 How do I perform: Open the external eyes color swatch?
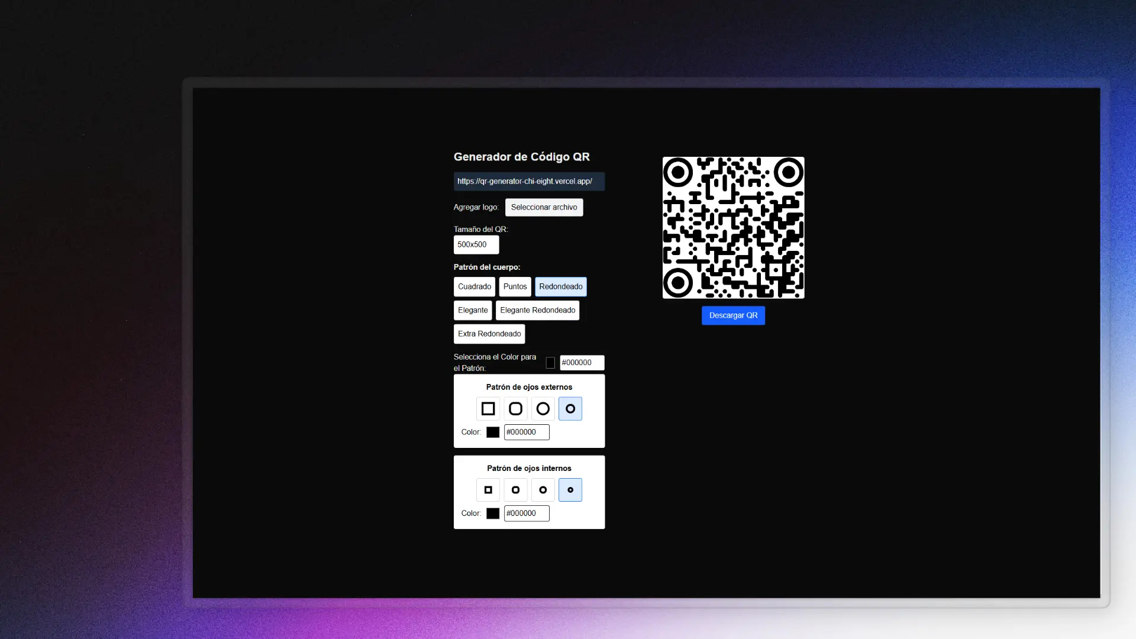coord(493,432)
